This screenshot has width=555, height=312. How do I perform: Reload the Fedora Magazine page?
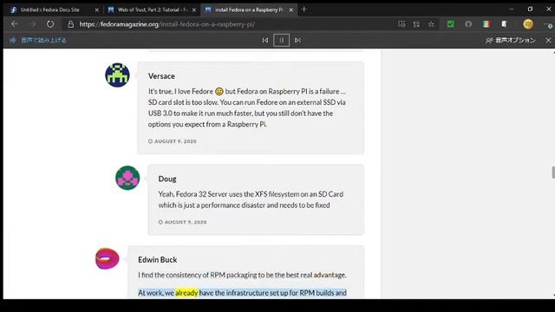[50, 24]
